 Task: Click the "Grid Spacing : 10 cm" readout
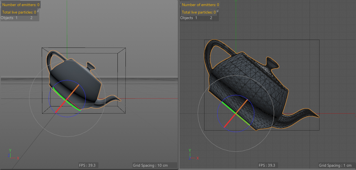tap(155, 165)
